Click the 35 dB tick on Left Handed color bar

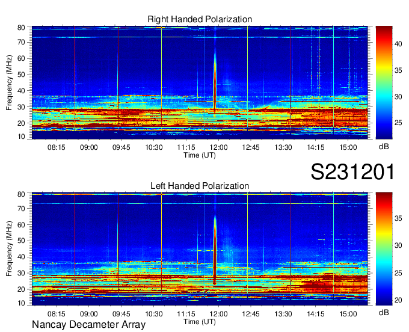pos(398,218)
